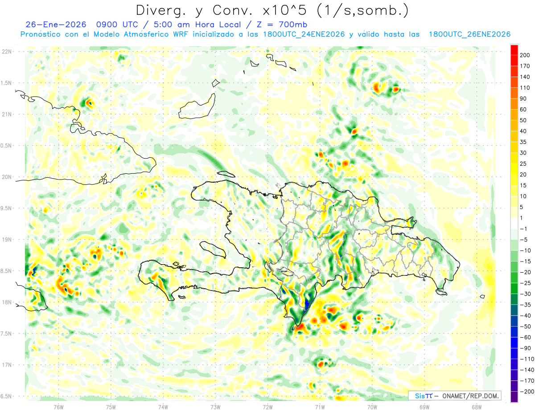
Task: Click the positive "25" color scale value
Action: (x=523, y=164)
